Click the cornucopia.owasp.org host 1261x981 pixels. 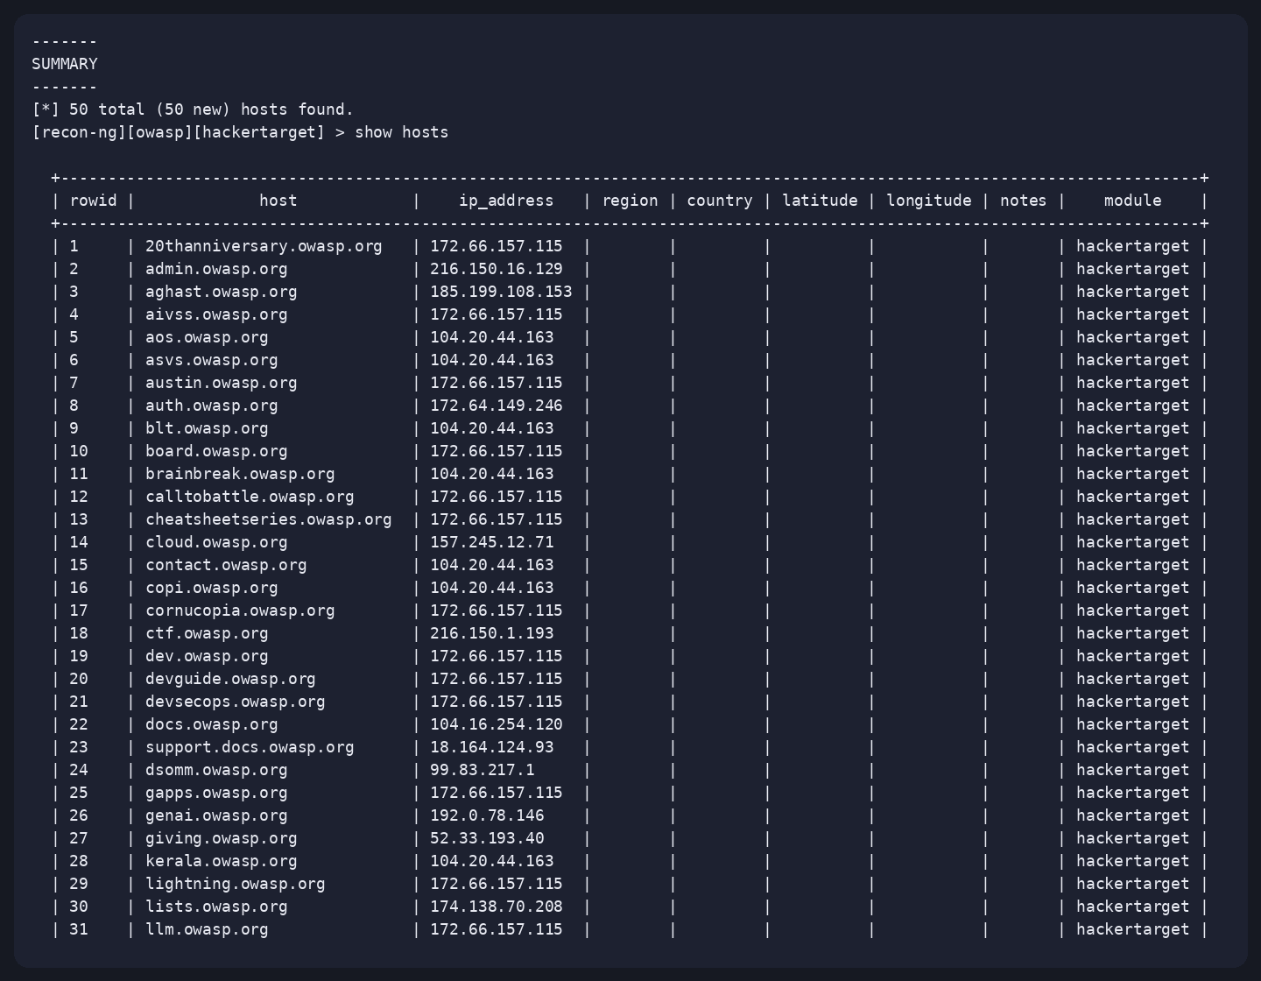pos(240,610)
